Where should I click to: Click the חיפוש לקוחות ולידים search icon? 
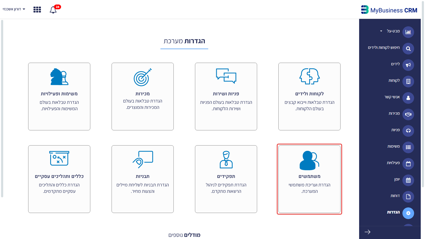[x=408, y=49]
